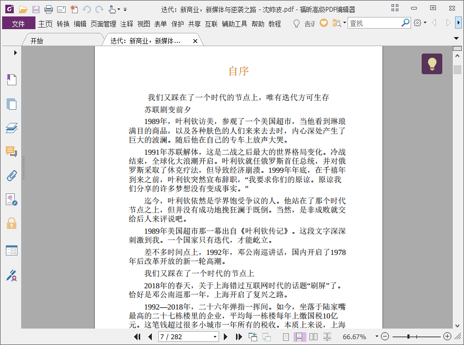The image size is (464, 345).
Task: Print the document with the printer icon
Action: pyautogui.click(x=49, y=10)
